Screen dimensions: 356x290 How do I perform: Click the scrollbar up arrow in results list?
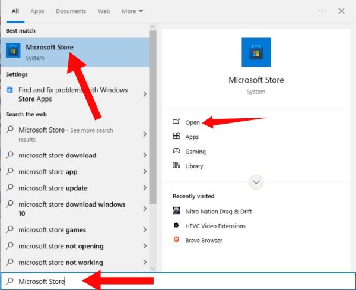point(153,27)
